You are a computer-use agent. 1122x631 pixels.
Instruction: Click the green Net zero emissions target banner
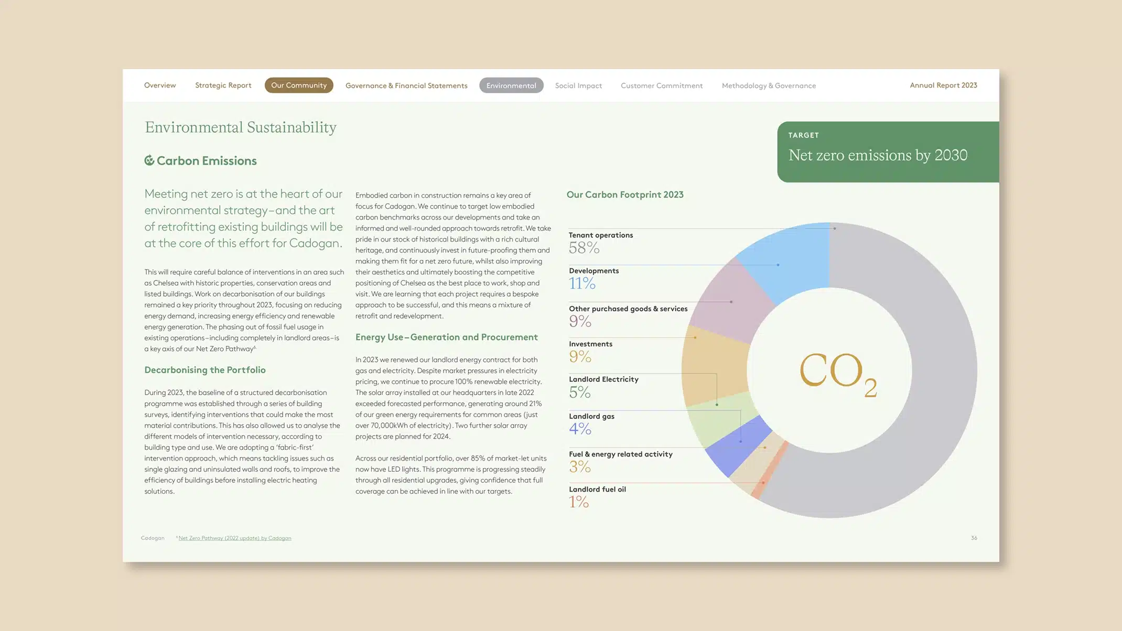pos(887,152)
